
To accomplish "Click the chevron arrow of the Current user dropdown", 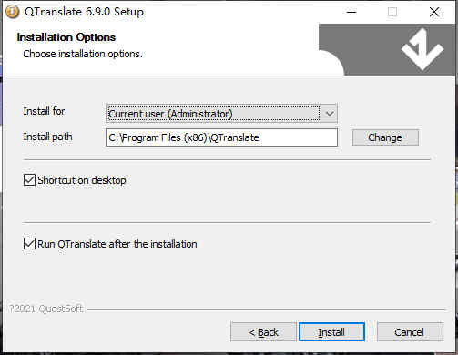I will [330, 114].
